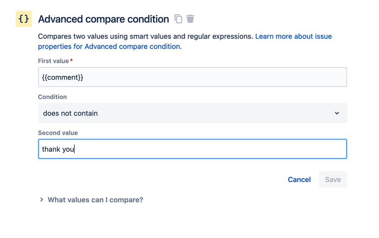The width and height of the screenshot is (379, 238).
Task: Click the 'Compares two values' description text
Action: pos(145,36)
